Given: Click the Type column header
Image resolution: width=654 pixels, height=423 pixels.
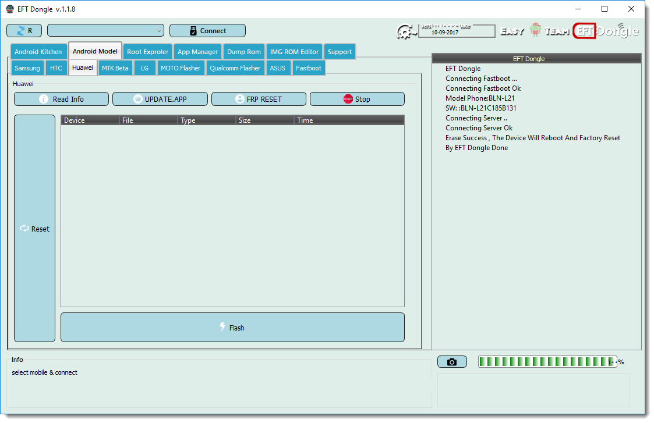Looking at the screenshot, I should coord(207,120).
